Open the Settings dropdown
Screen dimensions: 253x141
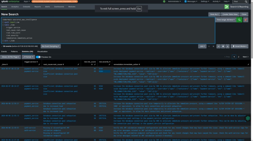click(205, 2)
